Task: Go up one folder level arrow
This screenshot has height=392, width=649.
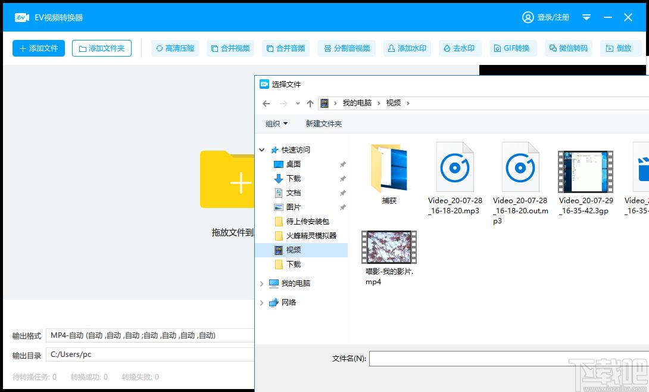Action: pos(310,104)
